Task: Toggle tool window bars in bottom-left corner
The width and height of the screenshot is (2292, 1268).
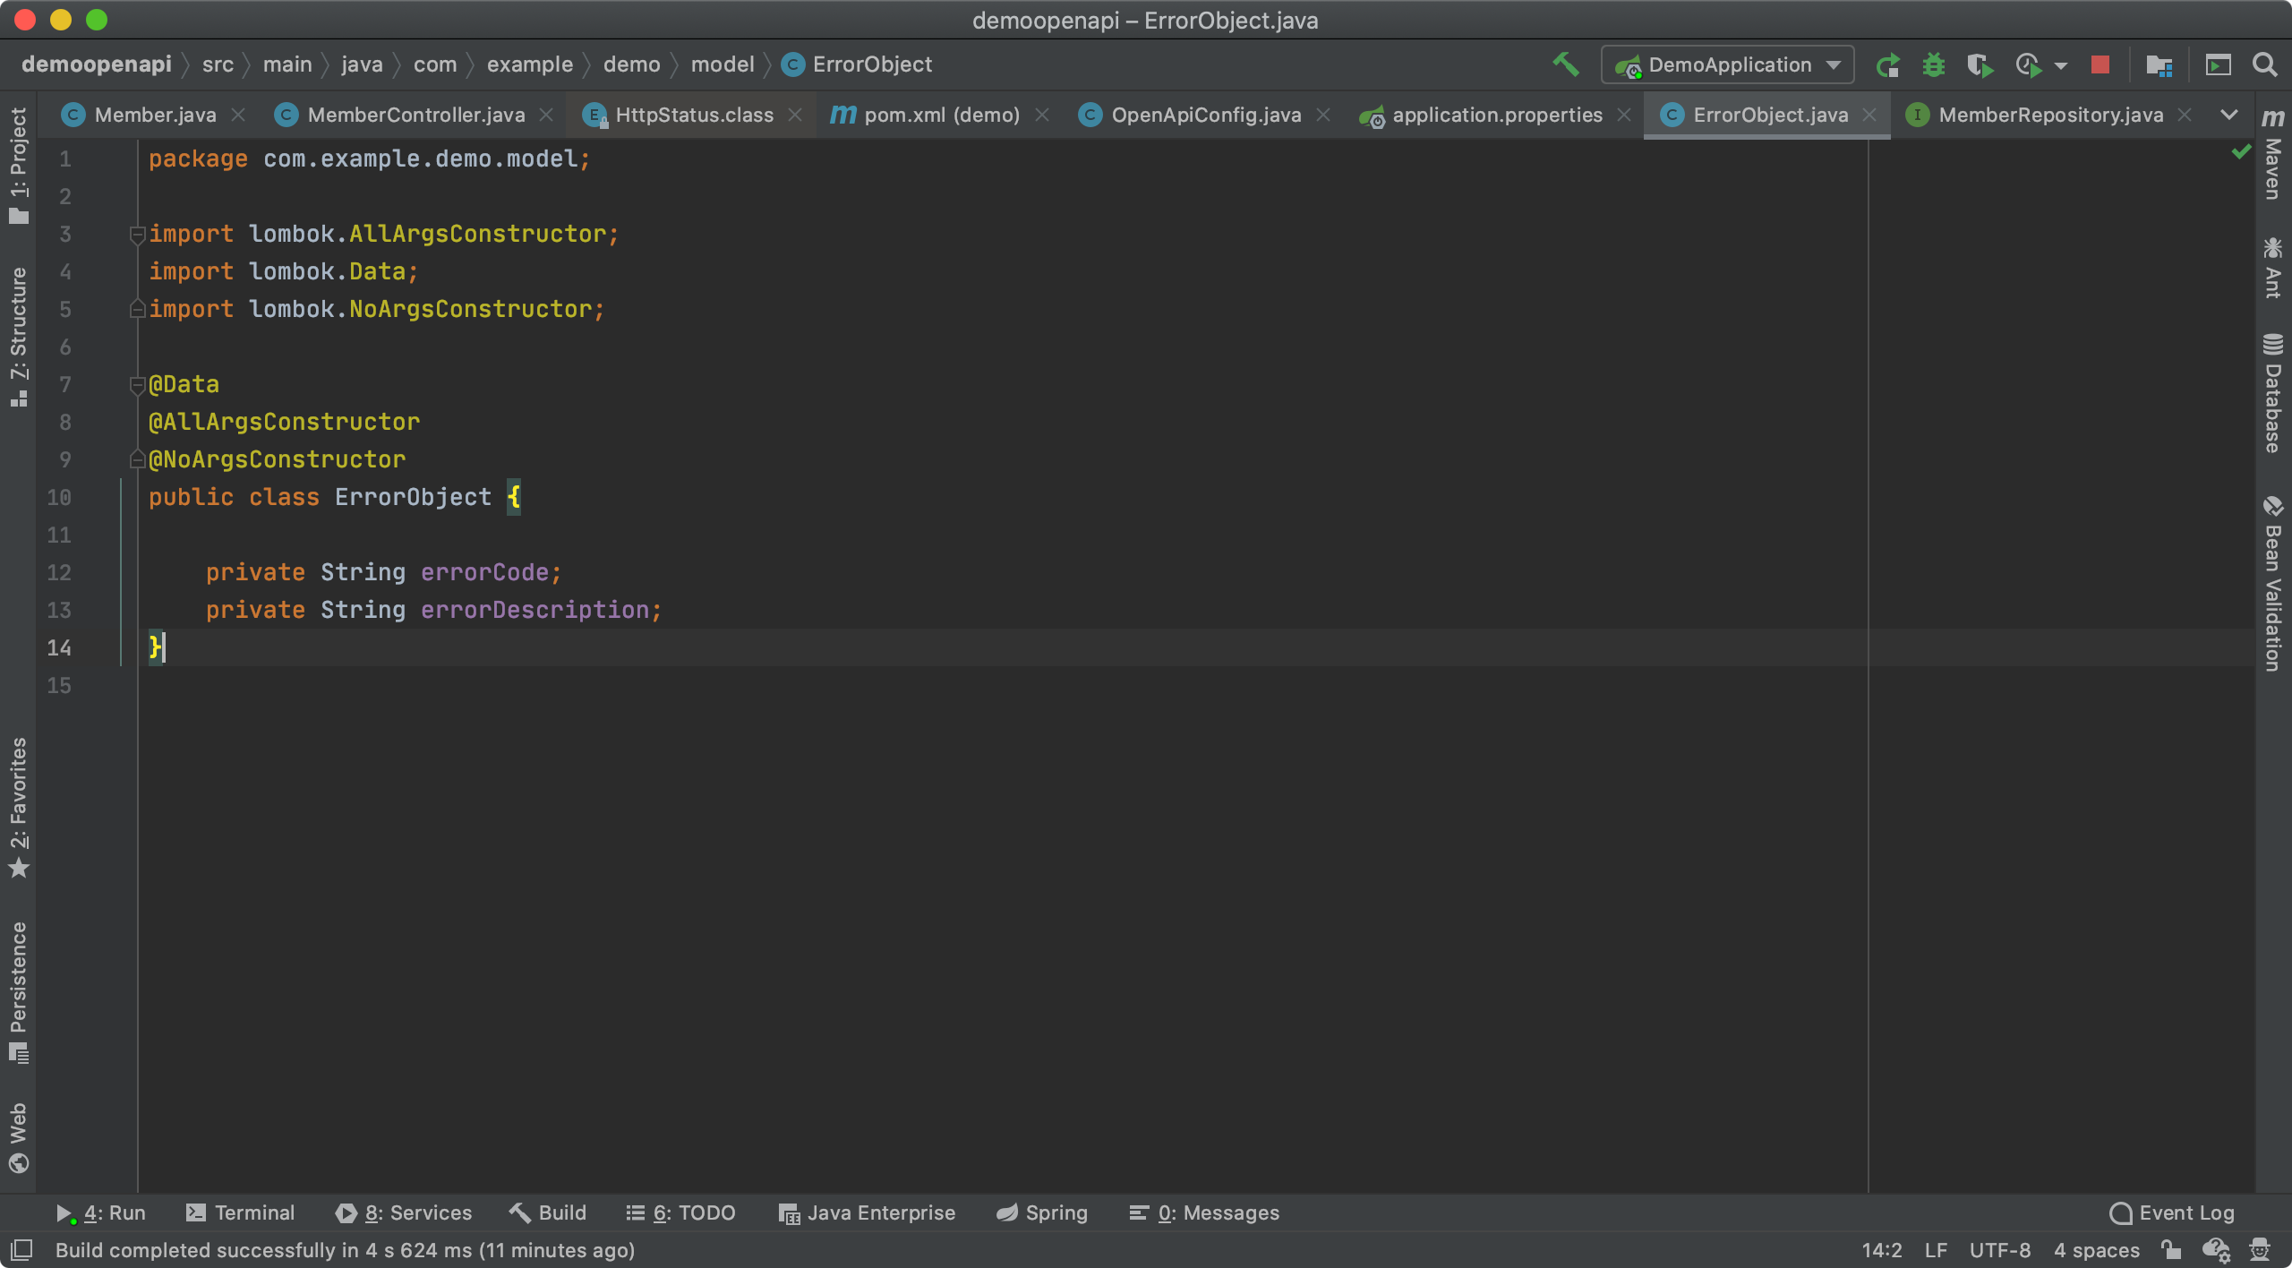Action: pos(21,1250)
